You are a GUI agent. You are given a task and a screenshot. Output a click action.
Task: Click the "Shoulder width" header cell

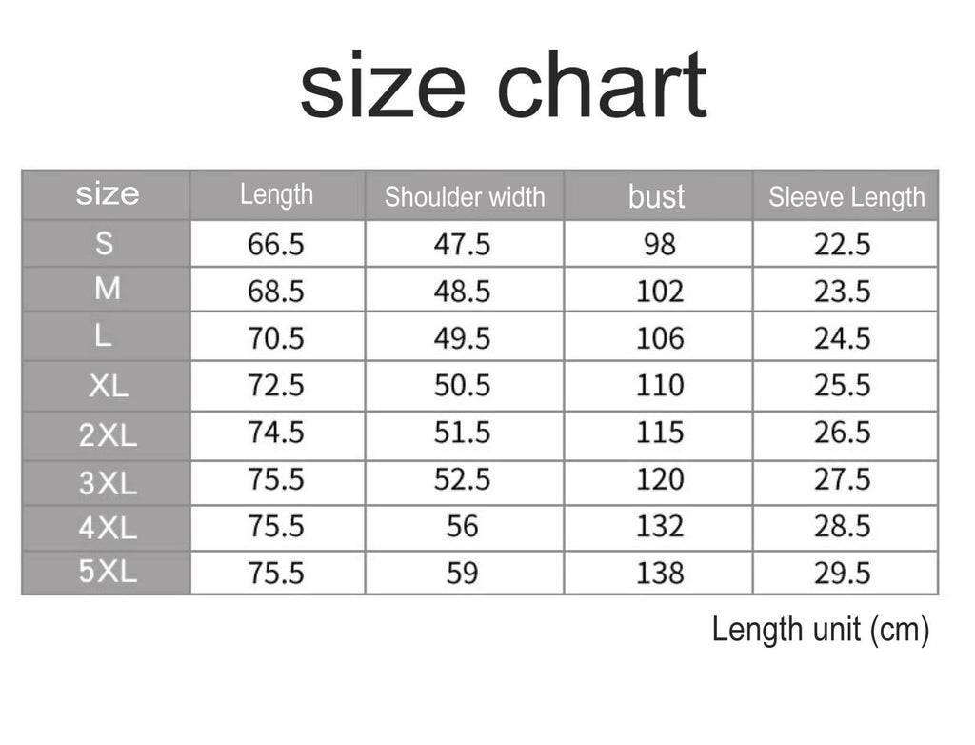pos(465,197)
